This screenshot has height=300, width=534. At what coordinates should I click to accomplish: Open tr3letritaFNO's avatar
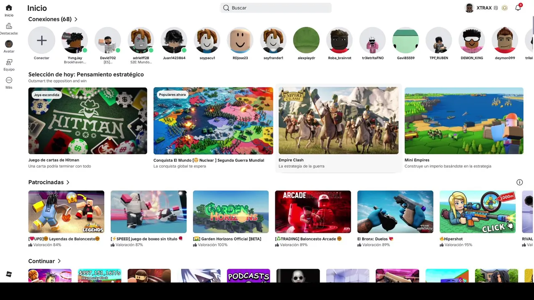373,40
